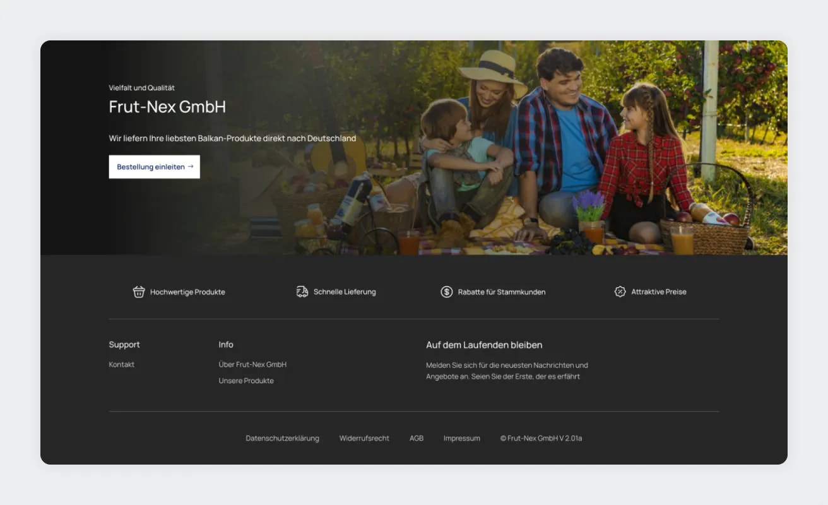Click the large Frut-Nex GmbH hero heading
Screen dimensions: 828x505
tap(167, 107)
